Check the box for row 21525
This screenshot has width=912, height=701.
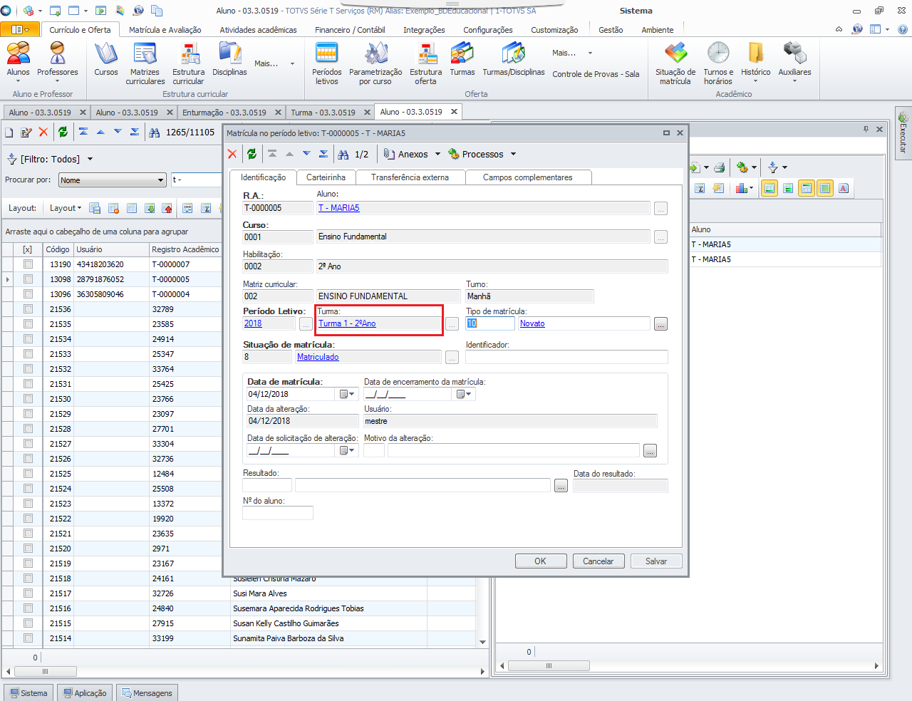tap(28, 474)
